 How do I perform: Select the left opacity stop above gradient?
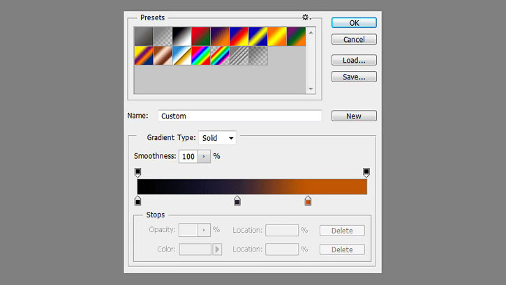(x=137, y=172)
